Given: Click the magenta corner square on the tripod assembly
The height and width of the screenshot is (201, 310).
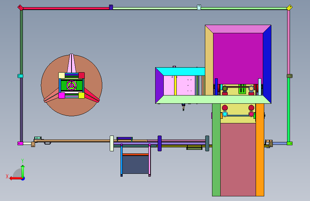Looking at the screenshot, I should 62,95.
